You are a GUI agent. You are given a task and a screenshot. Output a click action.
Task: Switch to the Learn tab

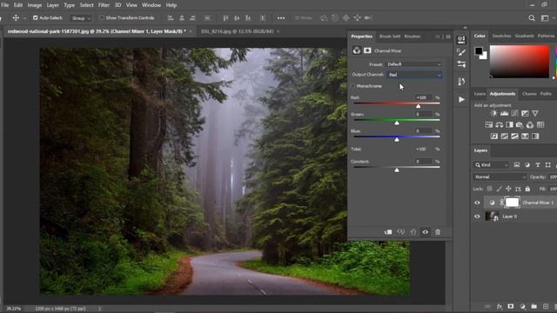click(480, 94)
